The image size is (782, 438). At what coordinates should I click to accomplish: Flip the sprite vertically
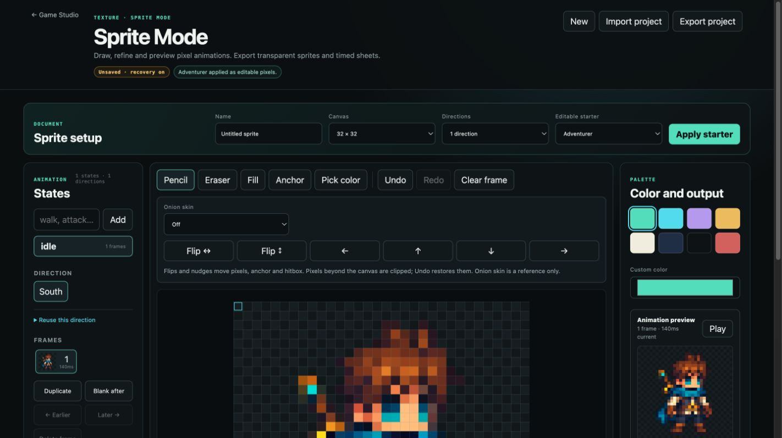pyautogui.click(x=272, y=251)
